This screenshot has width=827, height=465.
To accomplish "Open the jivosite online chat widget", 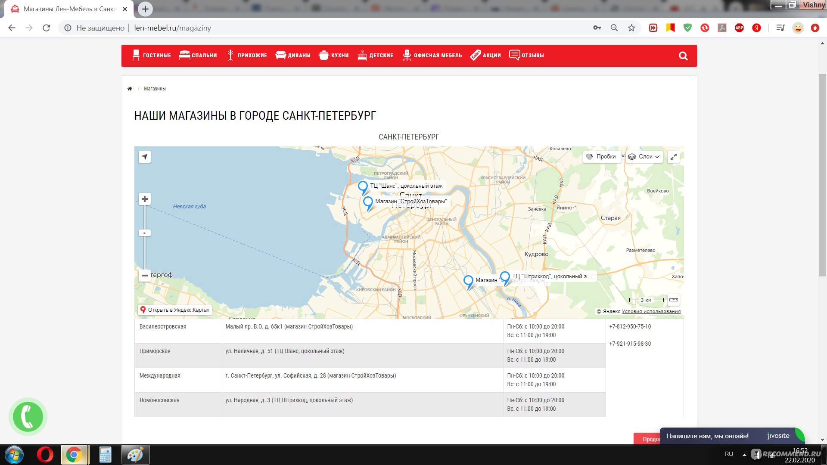I will click(x=731, y=436).
